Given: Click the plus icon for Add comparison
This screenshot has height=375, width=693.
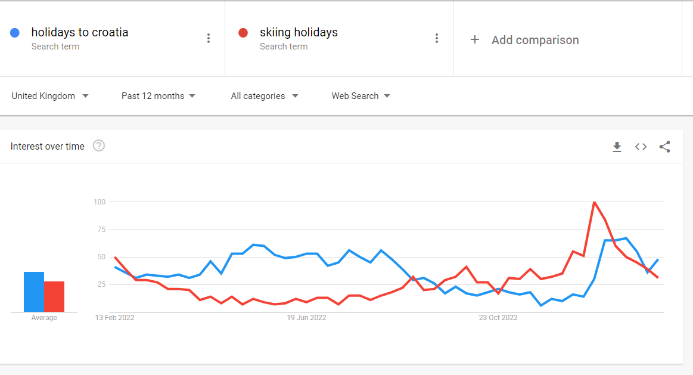Looking at the screenshot, I should click(475, 40).
